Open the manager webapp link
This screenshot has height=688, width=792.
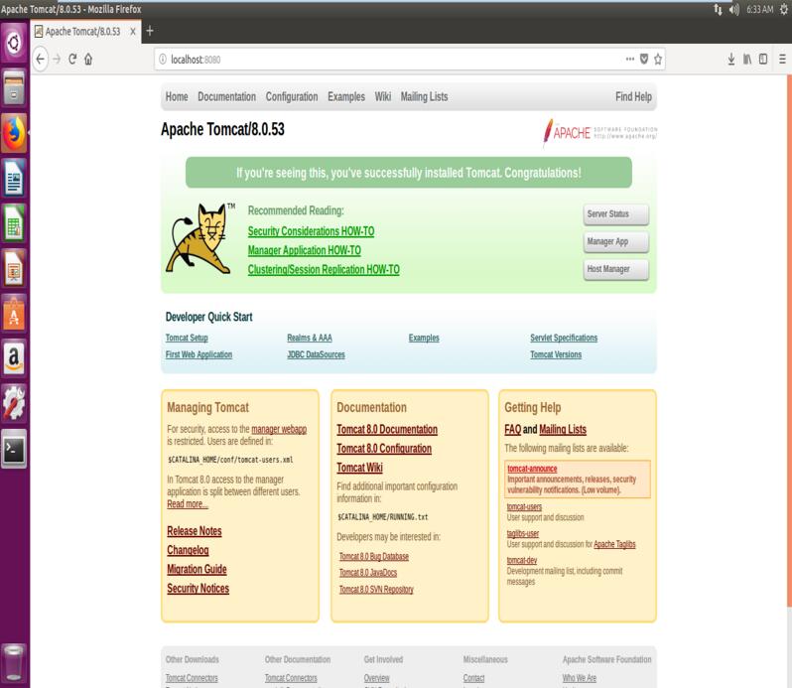click(x=279, y=429)
